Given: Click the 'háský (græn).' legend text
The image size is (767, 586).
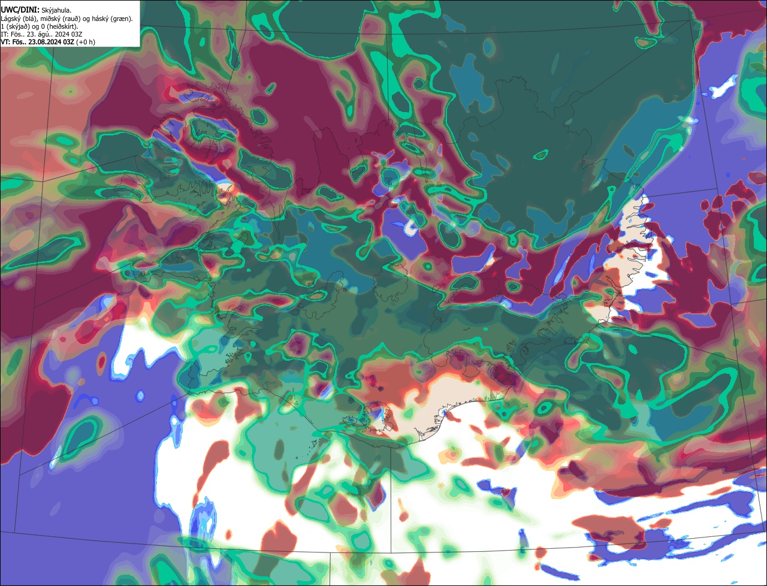Looking at the screenshot, I should point(112,19).
